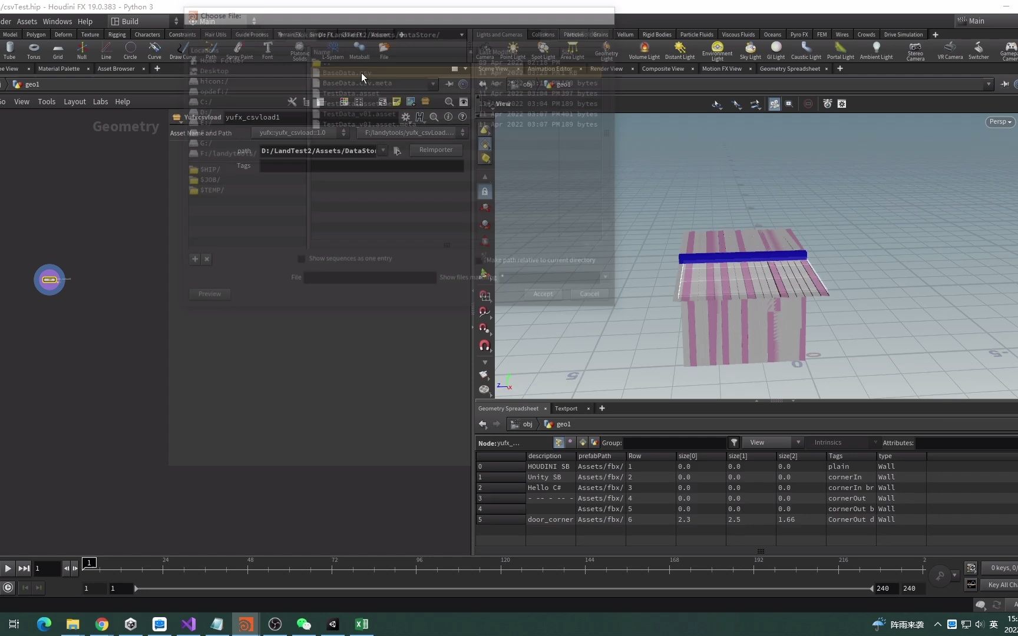Switch to the Textport tab
This screenshot has height=636, width=1018.
(x=566, y=409)
